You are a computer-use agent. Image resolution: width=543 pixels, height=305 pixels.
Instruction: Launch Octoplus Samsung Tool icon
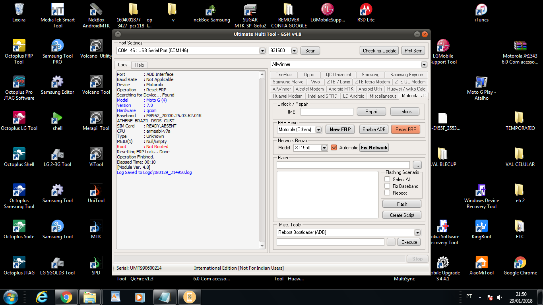19,196
